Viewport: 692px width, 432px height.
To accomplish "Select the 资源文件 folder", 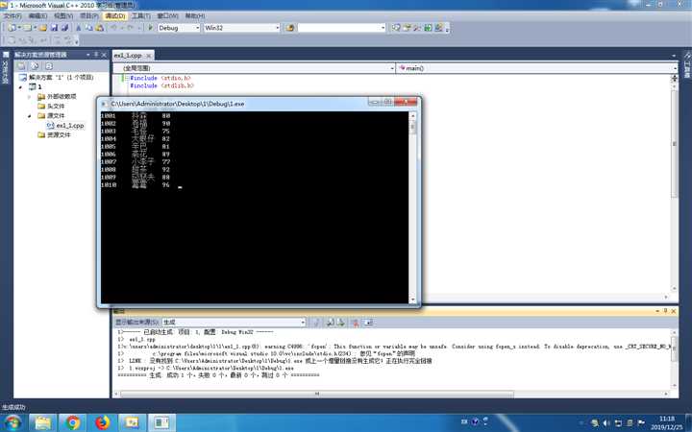I will (x=59, y=135).
